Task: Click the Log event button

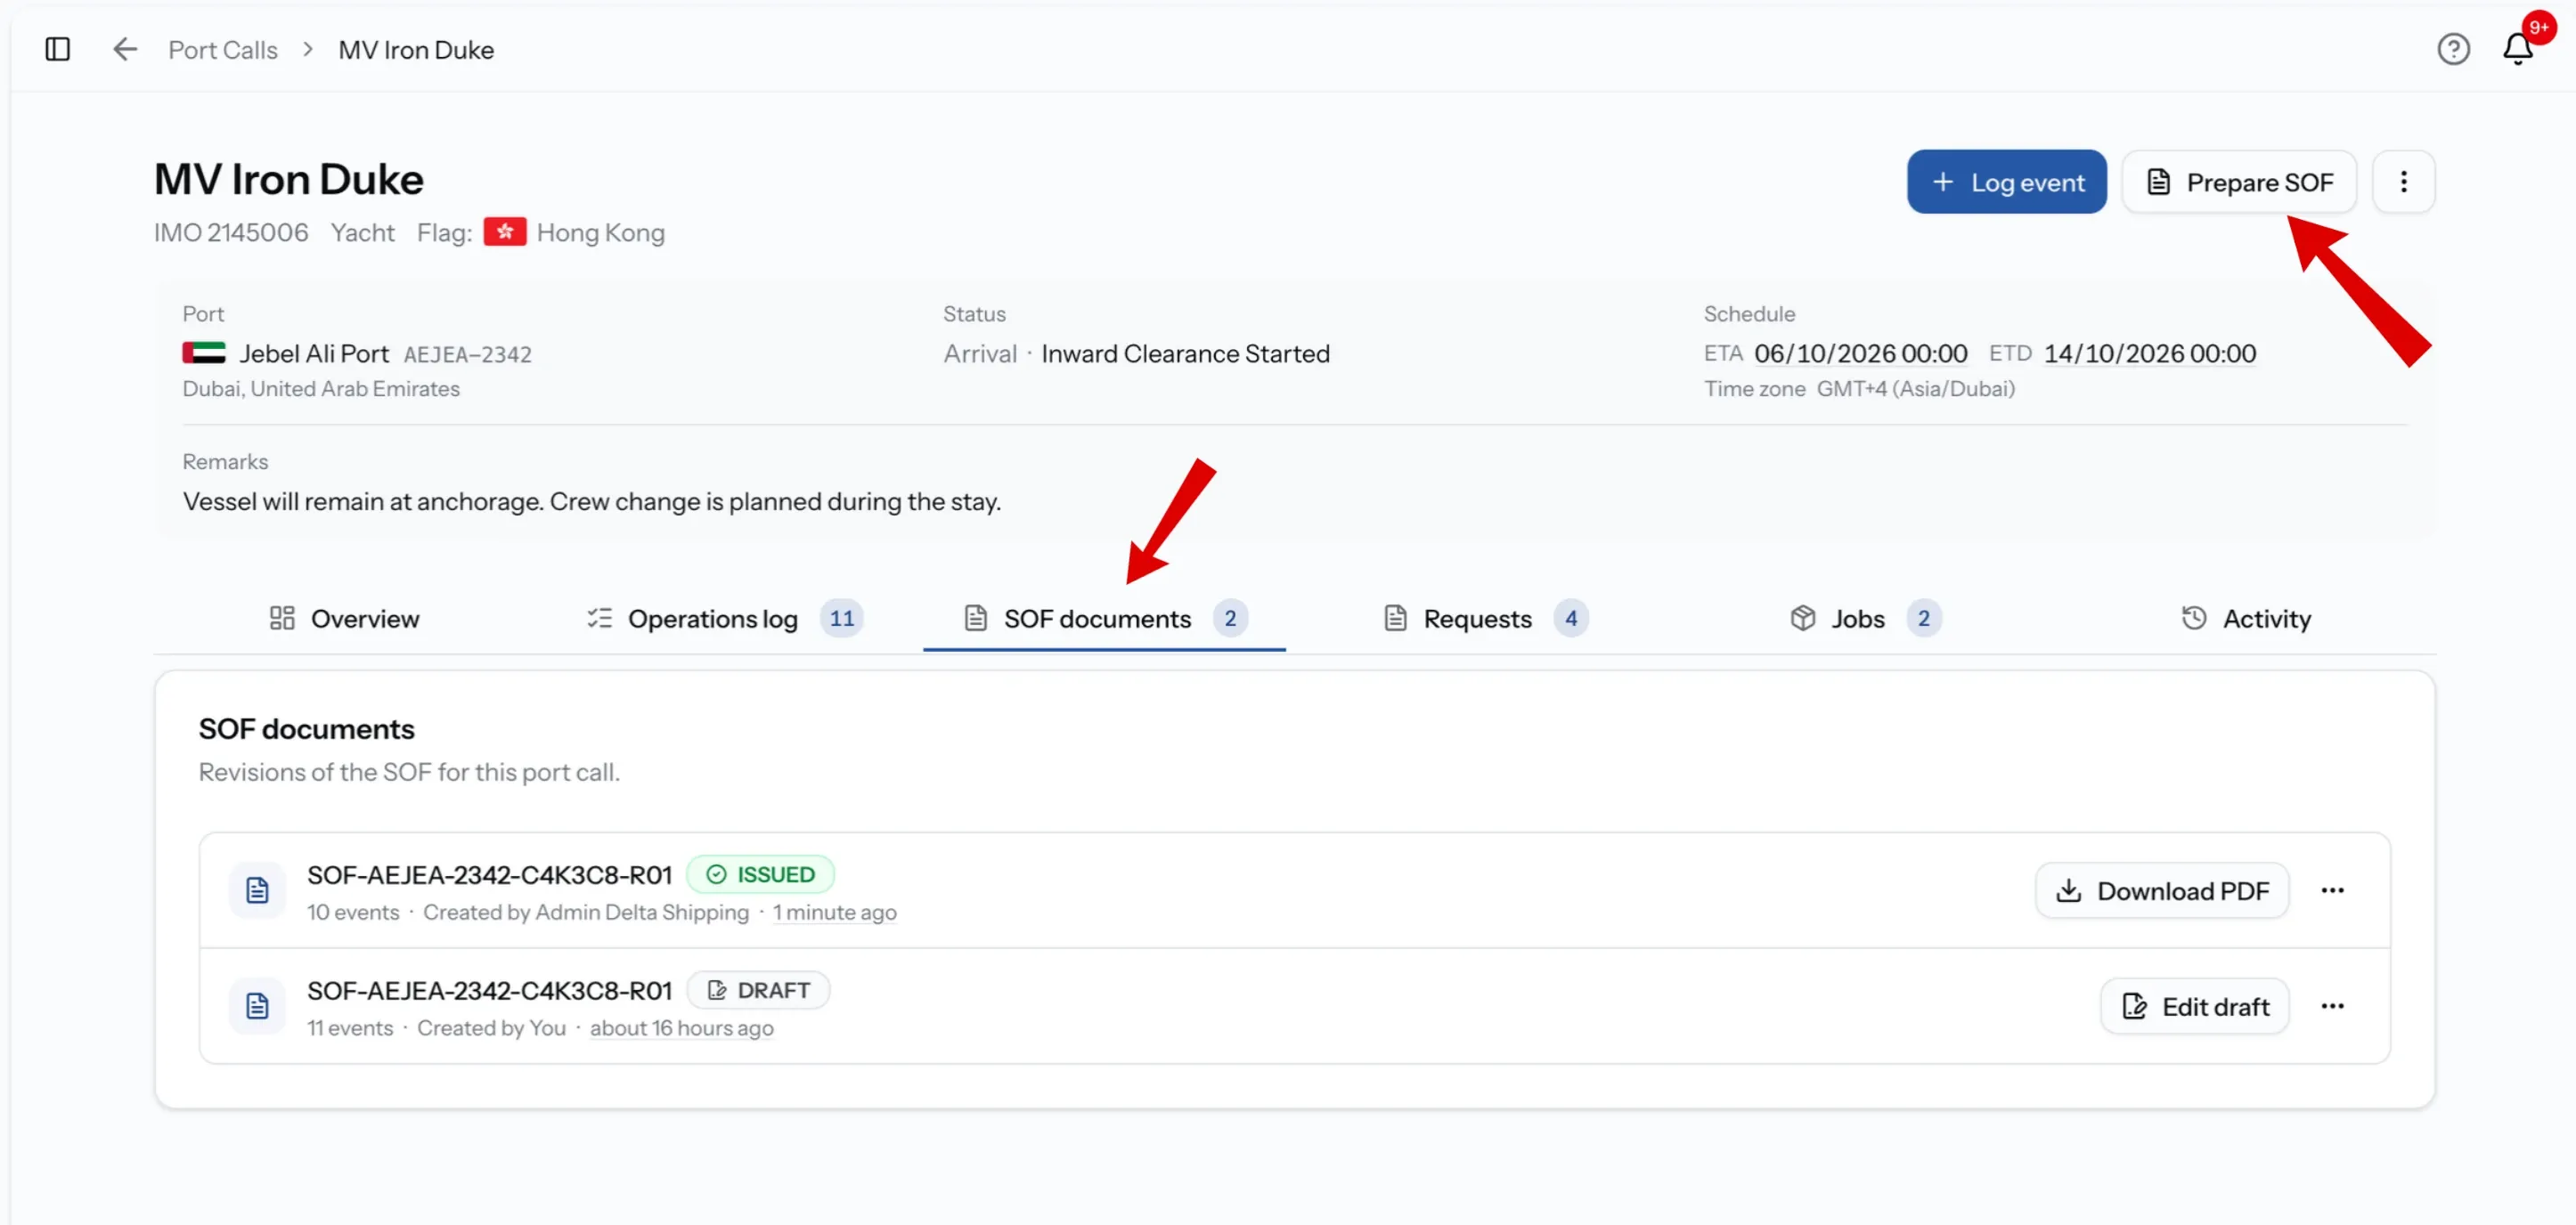Action: point(2006,182)
